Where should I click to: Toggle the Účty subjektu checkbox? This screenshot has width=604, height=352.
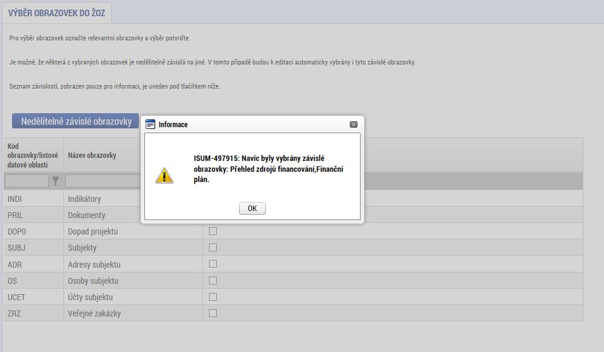213,297
